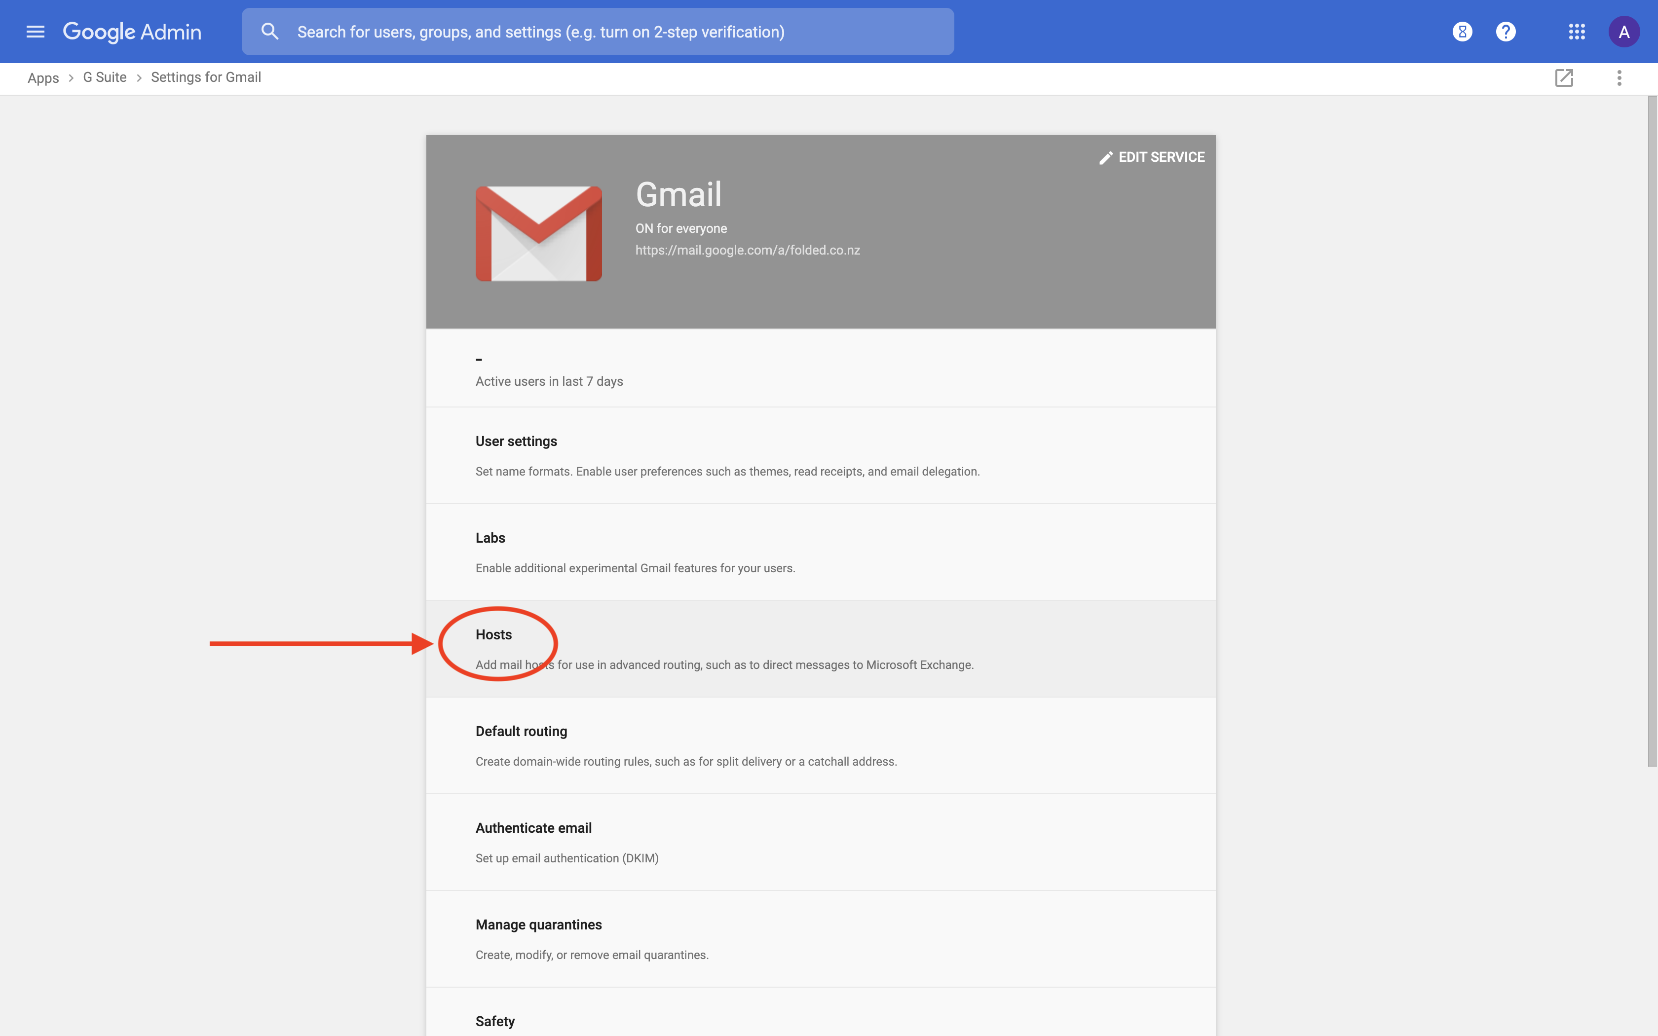Click EDIT SERVICE button
Viewport: 1658px width, 1036px height.
(1152, 157)
